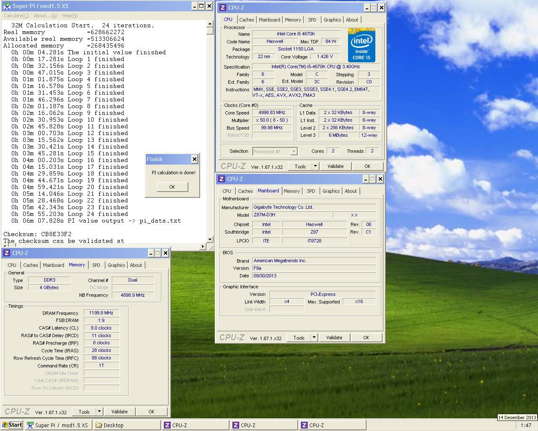This screenshot has width=538, height=431.
Task: Click the CPU-Z icon in the processor window title bar
Action: [x=223, y=8]
